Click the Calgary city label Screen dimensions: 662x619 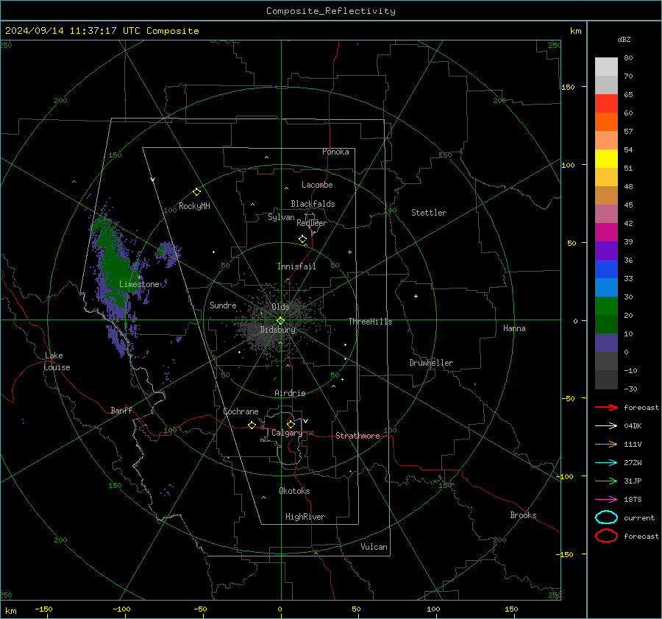coord(287,433)
